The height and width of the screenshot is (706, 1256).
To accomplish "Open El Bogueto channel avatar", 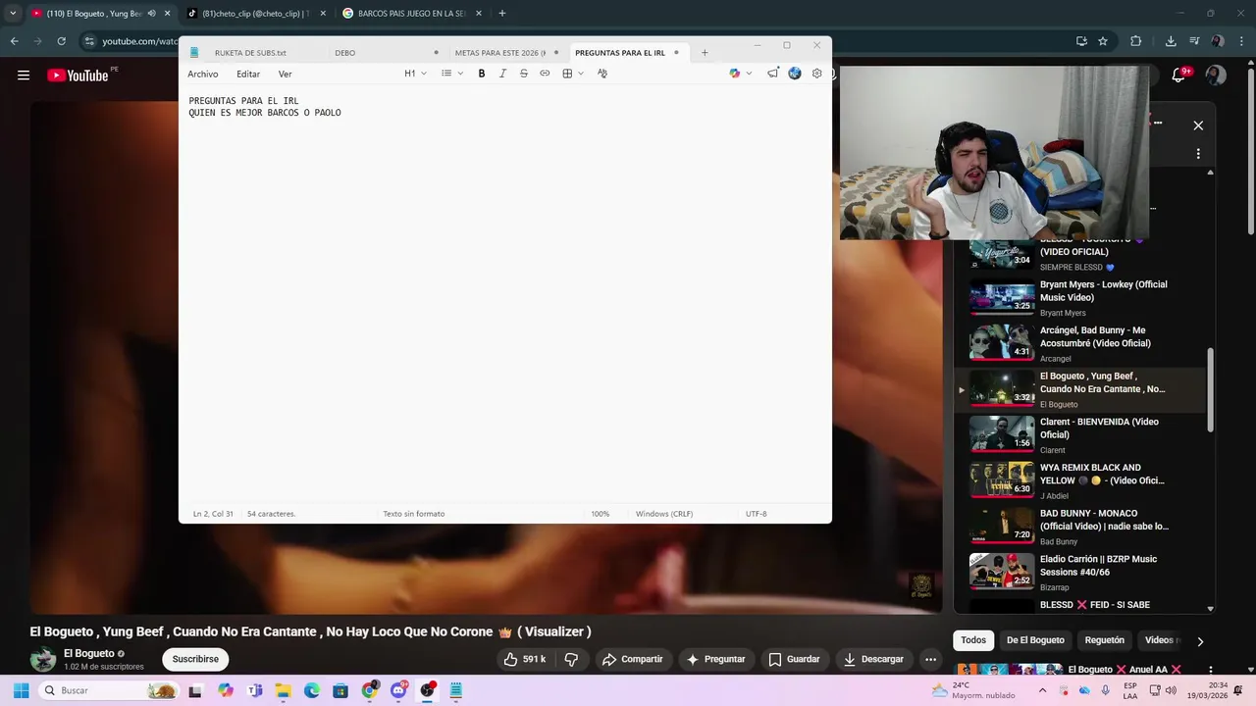I will 43,659.
